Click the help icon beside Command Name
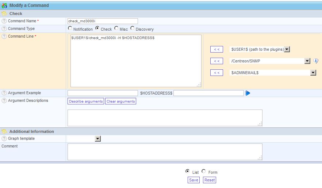 [4, 21]
